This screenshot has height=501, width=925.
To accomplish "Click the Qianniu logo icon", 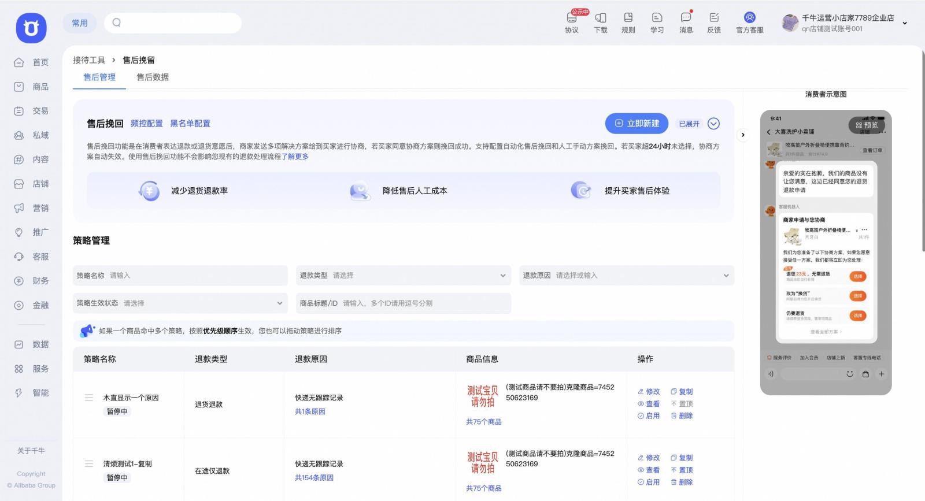I will (31, 28).
